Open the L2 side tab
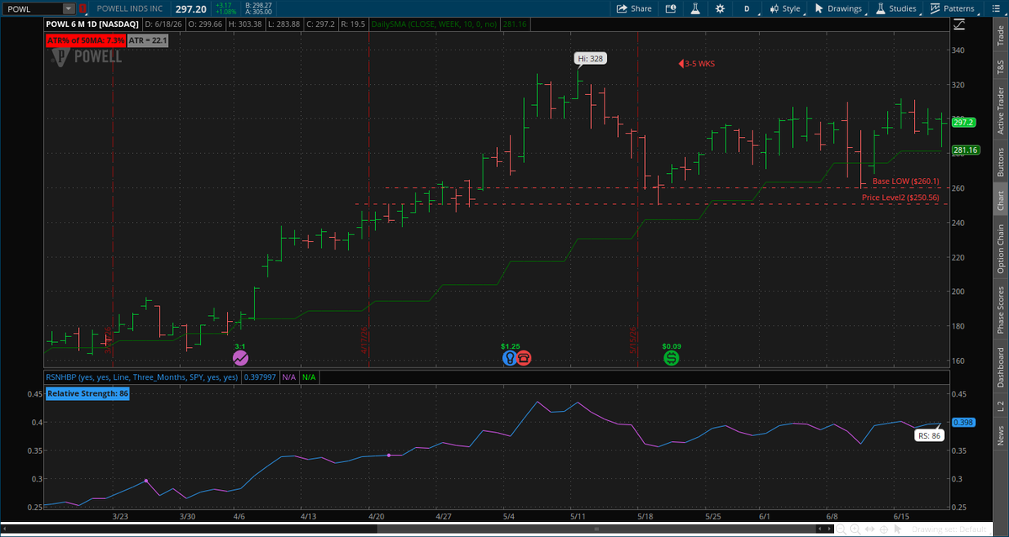 click(x=1000, y=406)
